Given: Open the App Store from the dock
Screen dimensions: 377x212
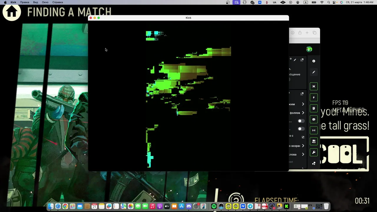Looking at the screenshot, I should (181, 206).
